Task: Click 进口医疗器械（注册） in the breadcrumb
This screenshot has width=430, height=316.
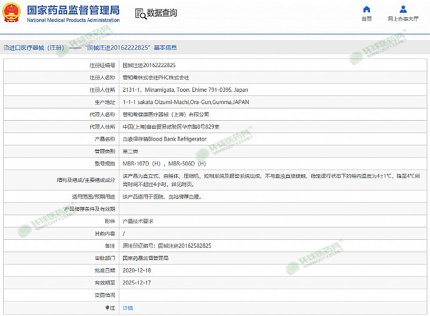Action: [37, 48]
